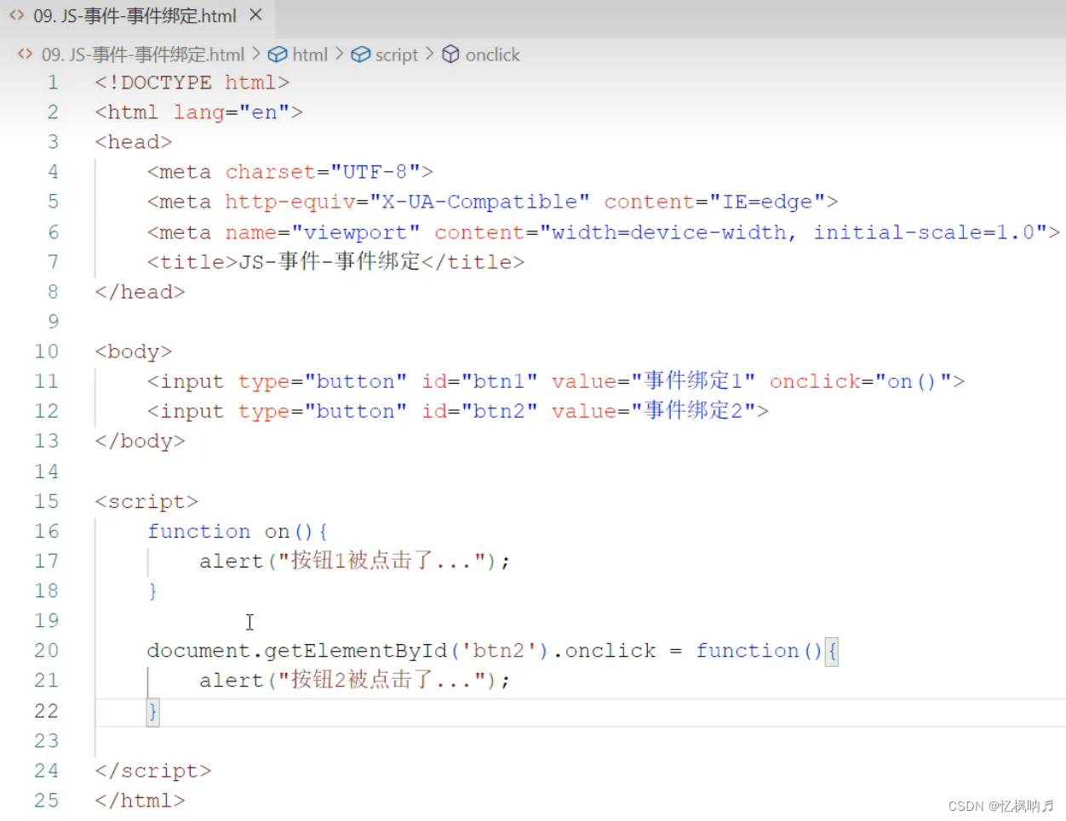Open the onclick breadcrumb dropdown
The height and width of the screenshot is (821, 1066).
pos(494,54)
